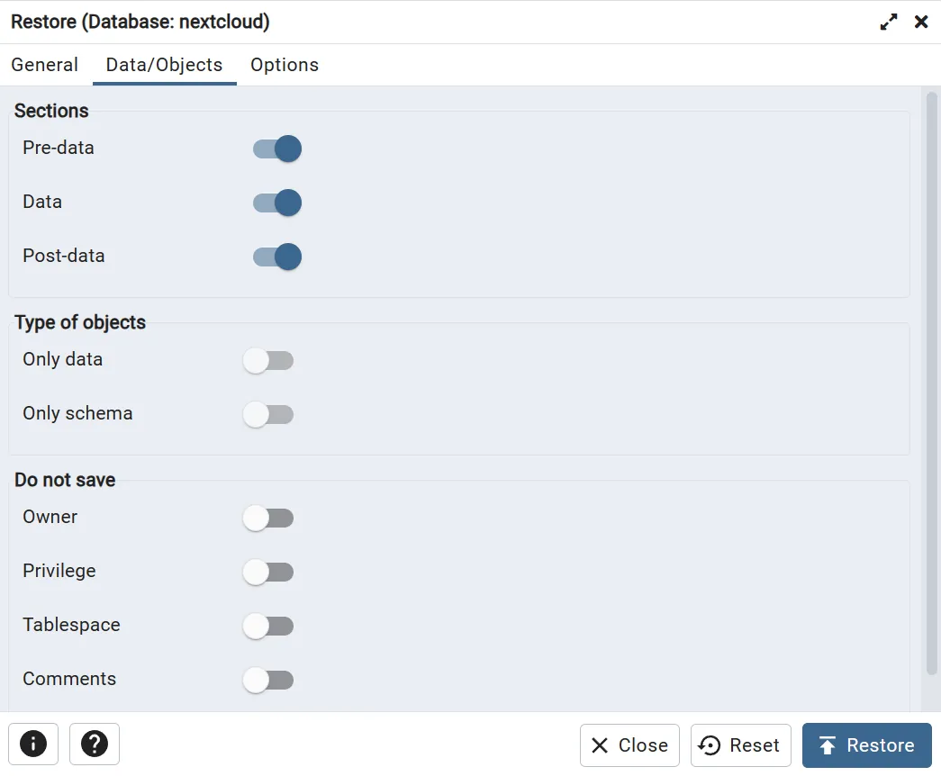Select the Data/Objects tab
The height and width of the screenshot is (776, 941).
164,65
